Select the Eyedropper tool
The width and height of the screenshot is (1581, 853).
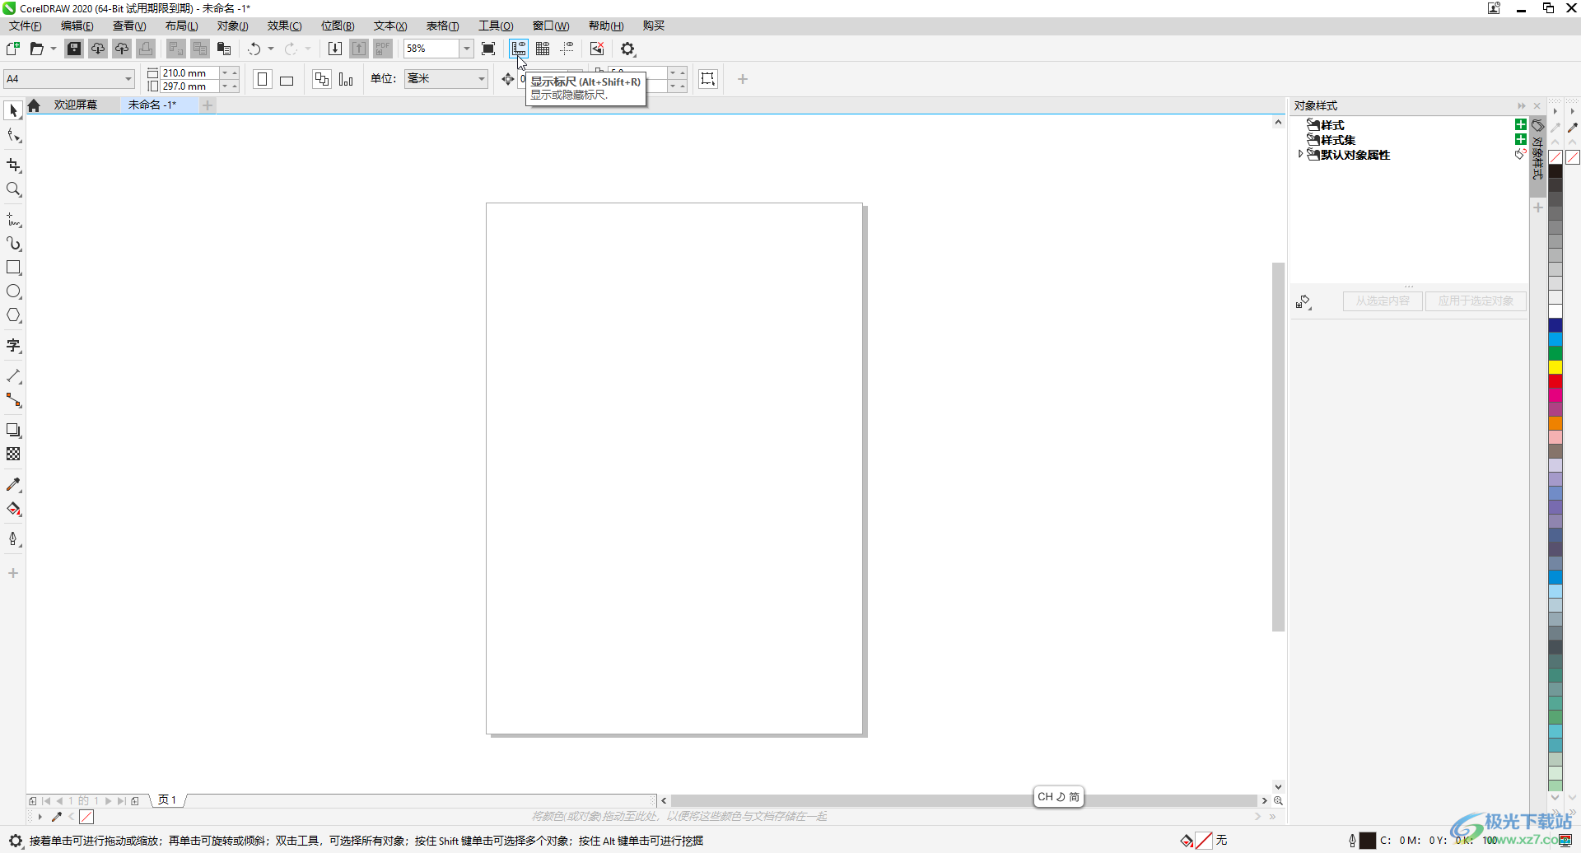coord(13,485)
